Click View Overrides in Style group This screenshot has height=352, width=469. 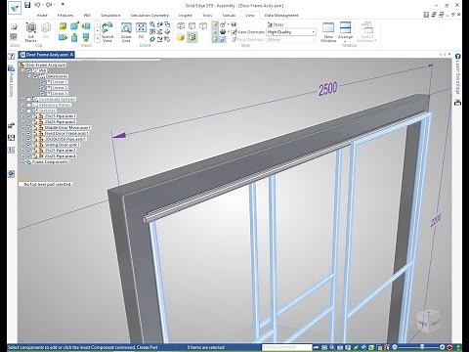point(247,32)
